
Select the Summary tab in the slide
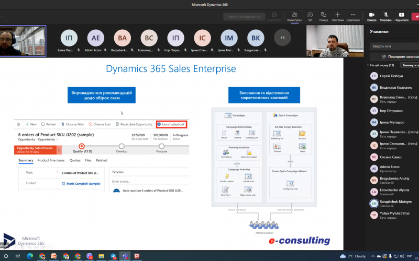26,160
